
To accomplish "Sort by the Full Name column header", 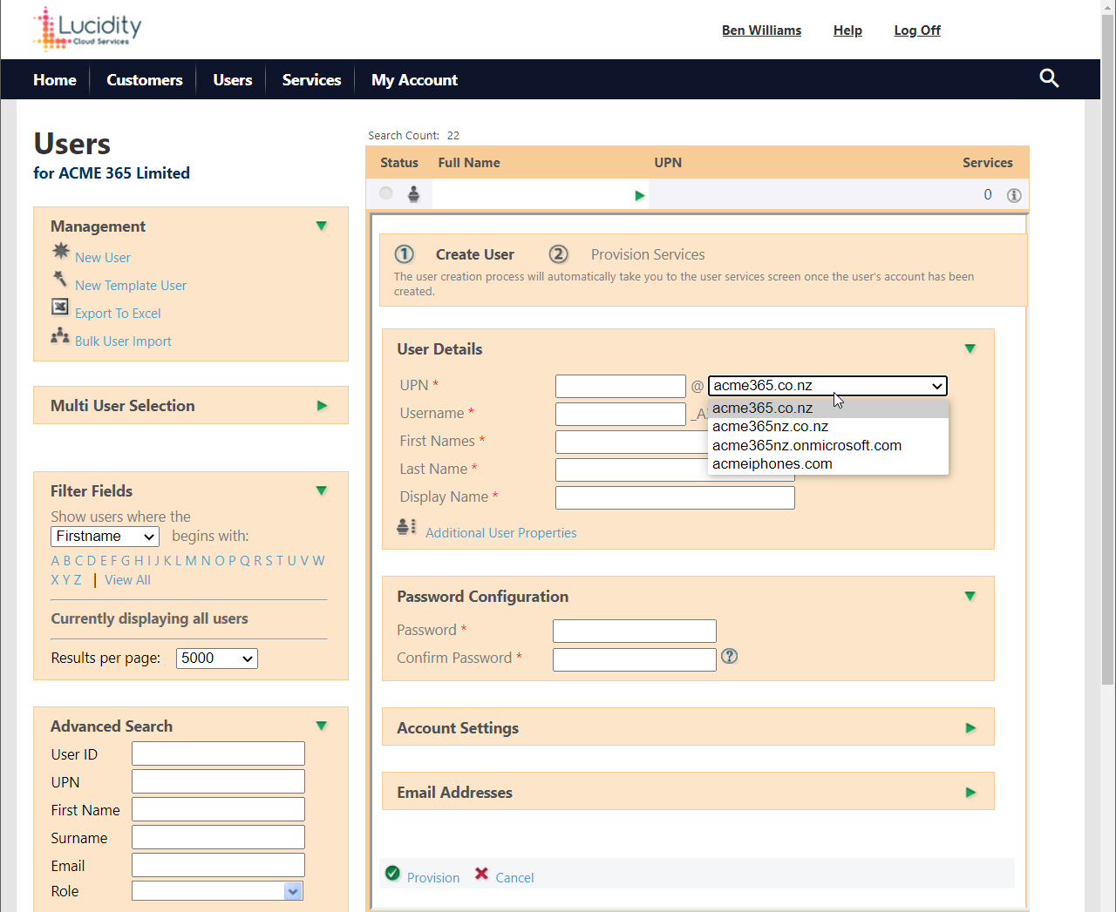I will [x=469, y=163].
